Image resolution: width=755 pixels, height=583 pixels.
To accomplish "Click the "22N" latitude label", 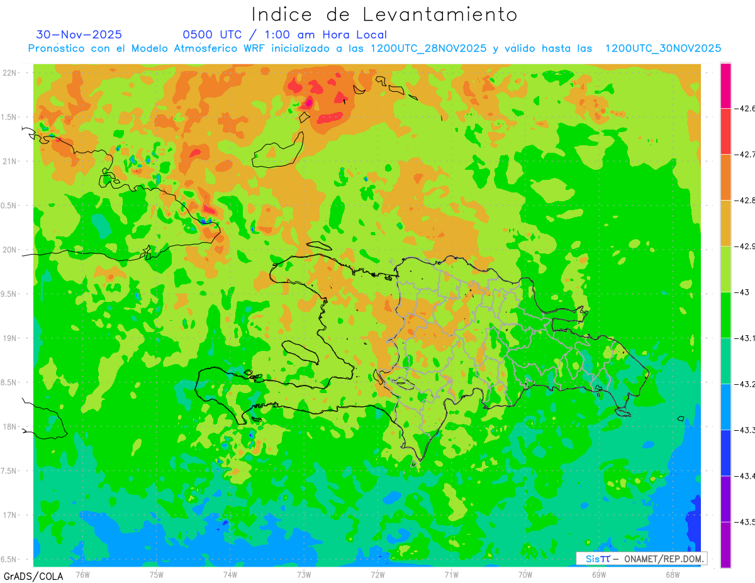I will coord(10,72).
